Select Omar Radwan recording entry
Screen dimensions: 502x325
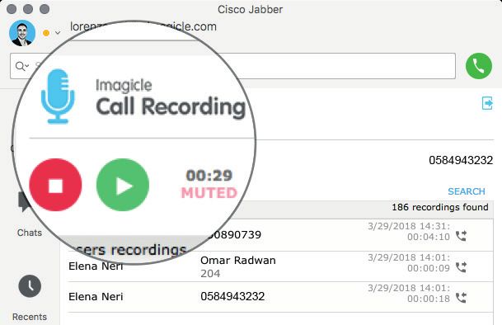click(280, 266)
